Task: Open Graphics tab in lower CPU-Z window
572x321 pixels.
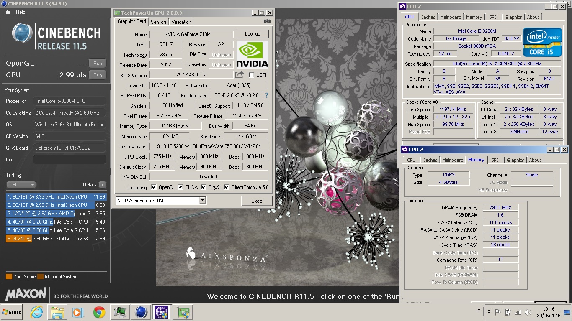Action: (515, 160)
